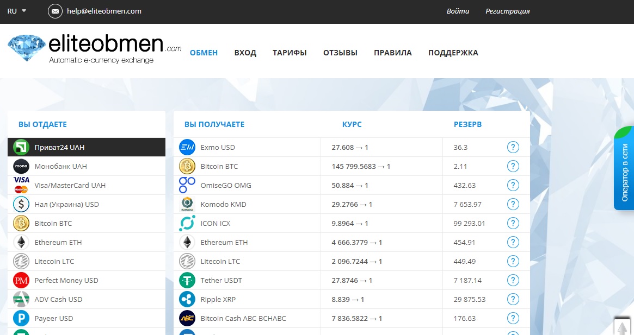Click the Войти login link

click(x=458, y=11)
